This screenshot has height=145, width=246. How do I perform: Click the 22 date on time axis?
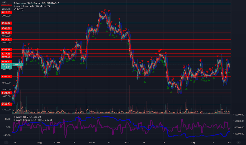(144, 142)
